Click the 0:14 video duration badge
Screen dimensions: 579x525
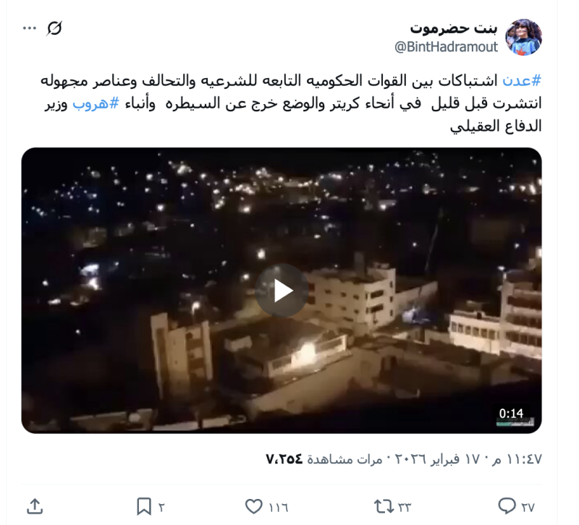[x=512, y=413]
